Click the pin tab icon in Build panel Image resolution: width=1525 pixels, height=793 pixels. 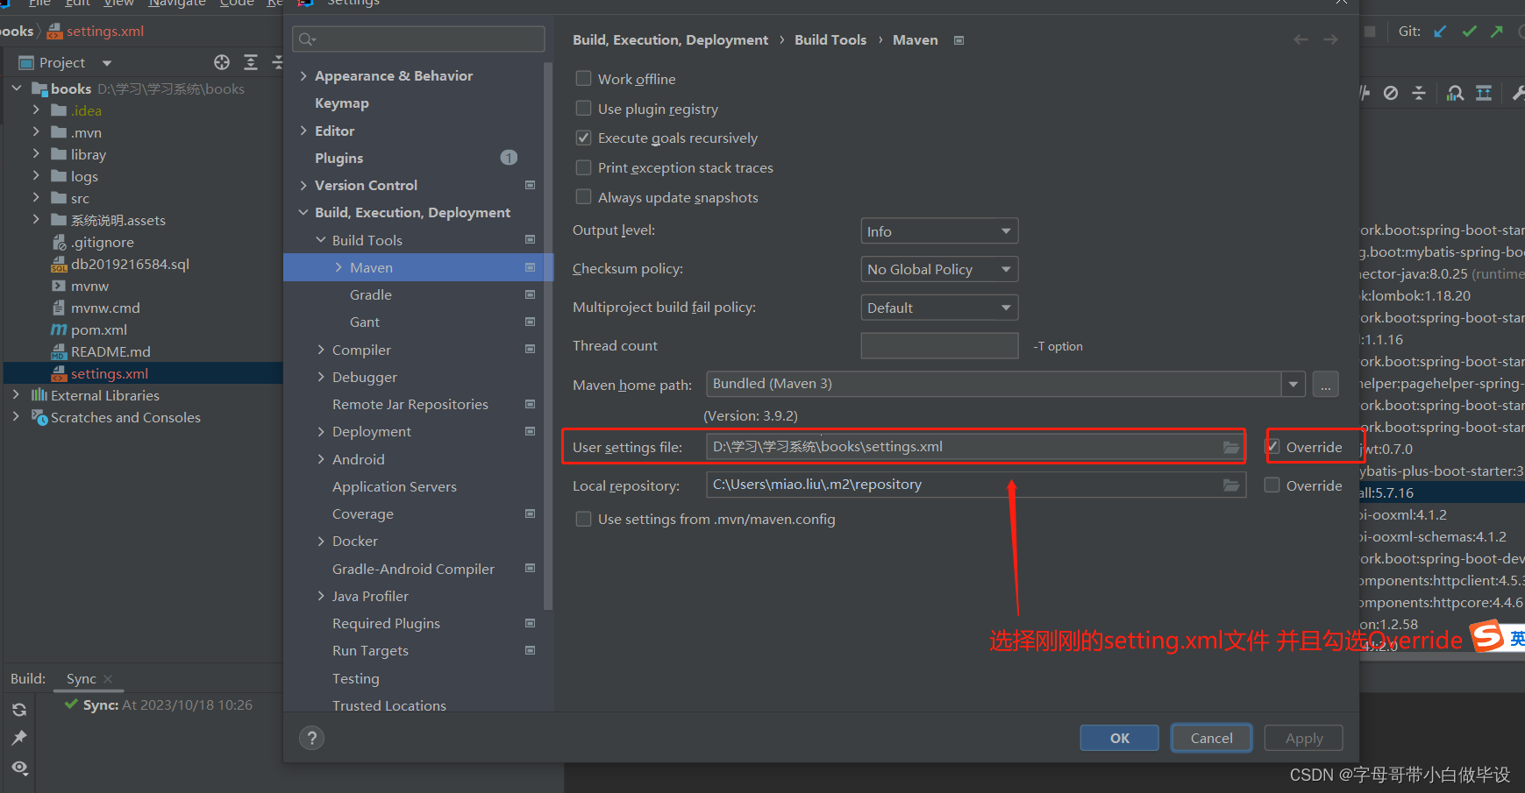coord(19,738)
